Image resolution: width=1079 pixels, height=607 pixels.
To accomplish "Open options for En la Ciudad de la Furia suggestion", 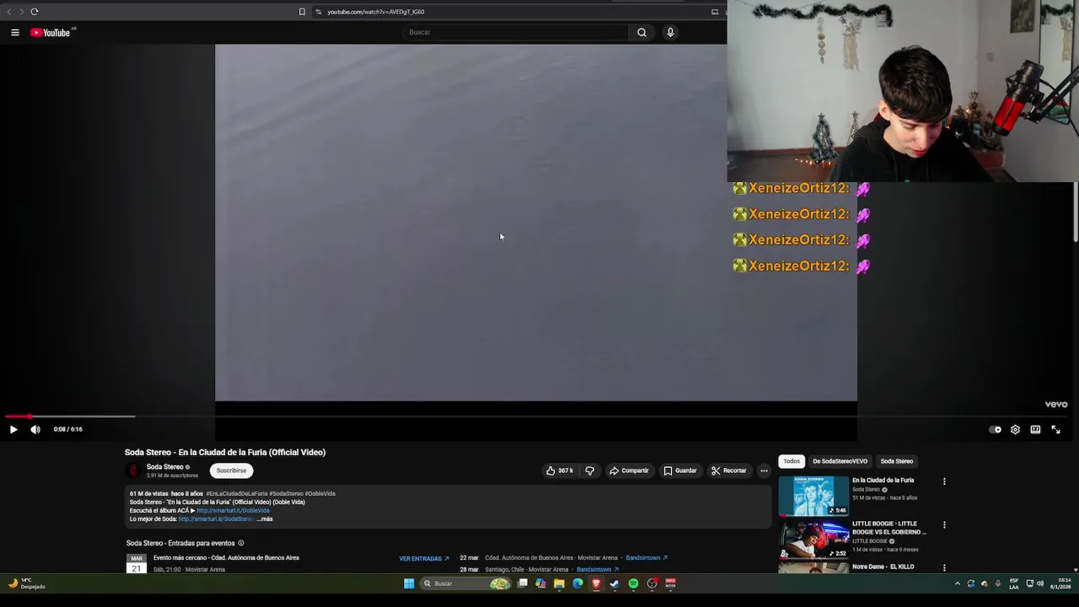I will [x=944, y=481].
